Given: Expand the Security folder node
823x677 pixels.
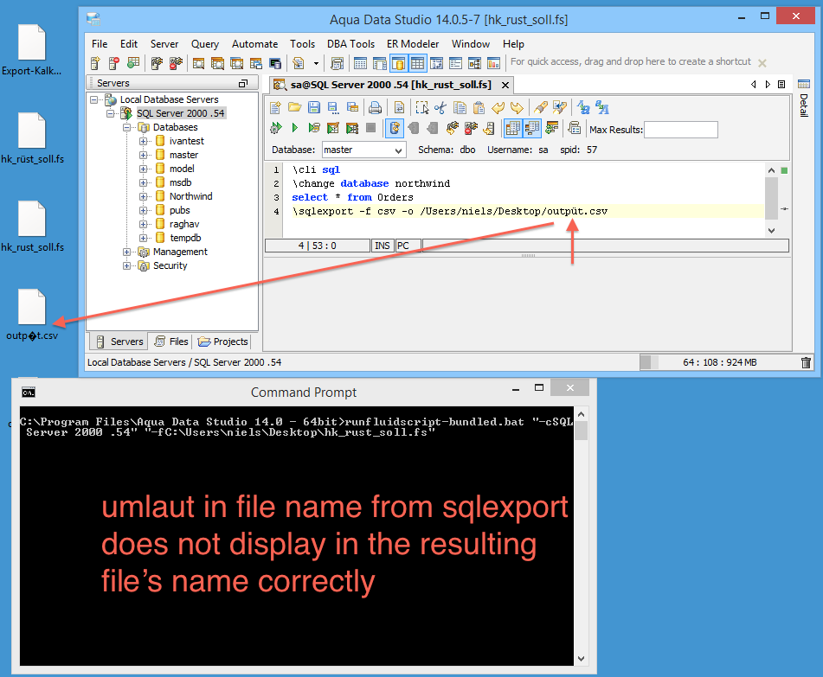Looking at the screenshot, I should pyautogui.click(x=126, y=265).
